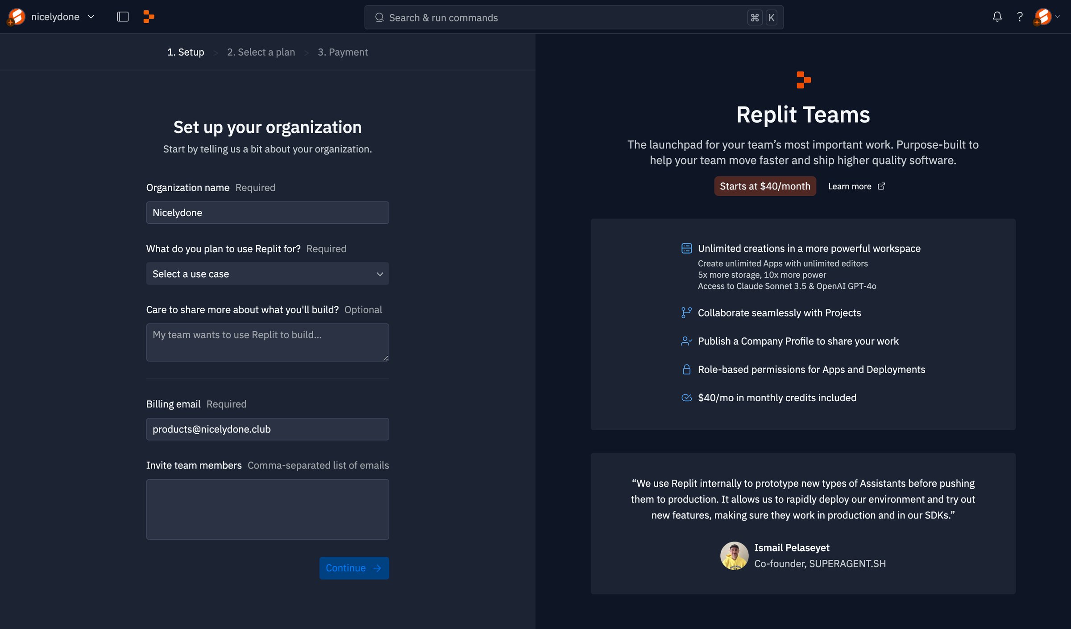Screen dimensions: 1071x629
Task: Open notifications bell
Action: coord(997,17)
